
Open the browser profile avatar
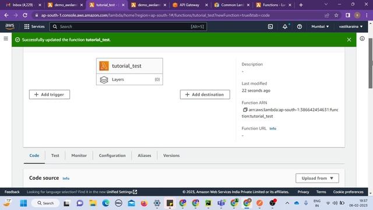coord(357,15)
